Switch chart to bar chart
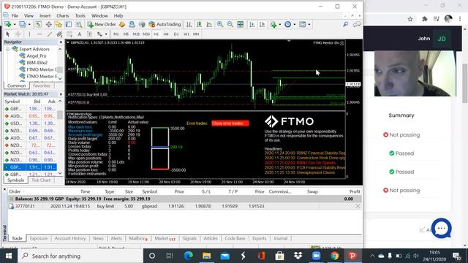 (x=189, y=24)
